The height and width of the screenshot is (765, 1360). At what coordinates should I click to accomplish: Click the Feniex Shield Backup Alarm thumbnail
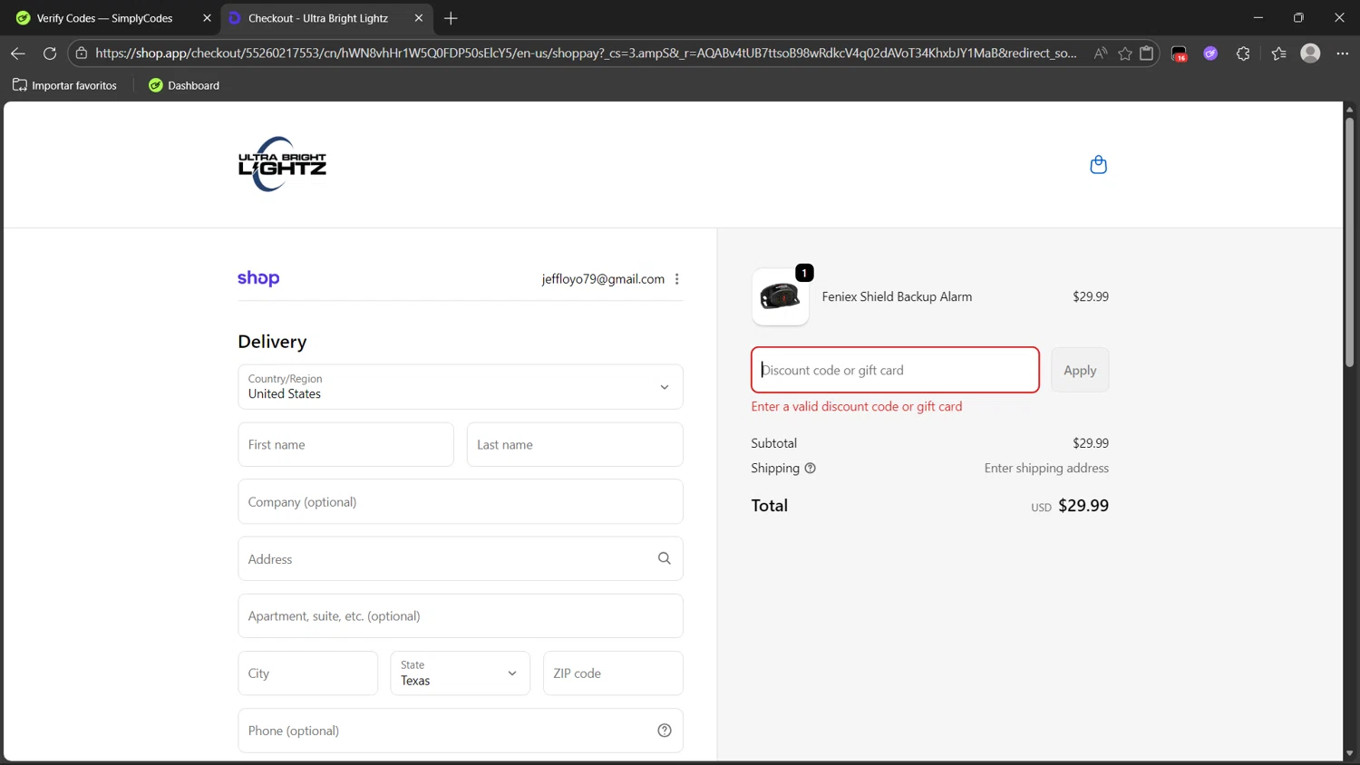[x=780, y=296]
